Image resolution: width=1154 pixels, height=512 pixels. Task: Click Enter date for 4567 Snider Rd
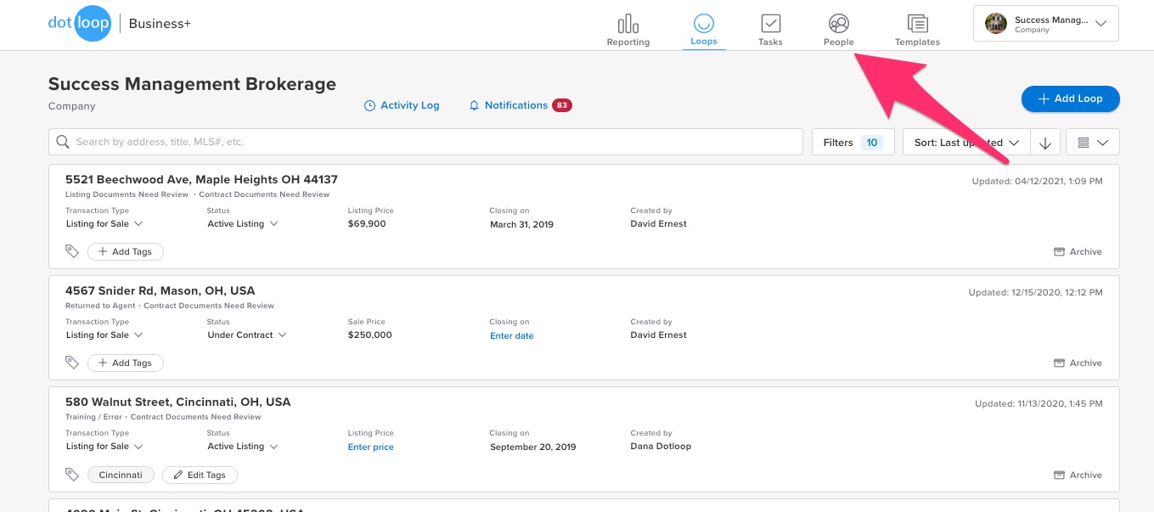pyautogui.click(x=512, y=335)
